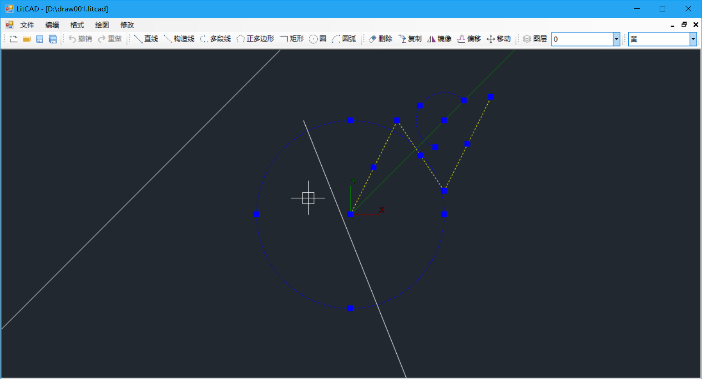Screen dimensions: 702x379
Task: Open the 绘图 menu
Action: 102,25
